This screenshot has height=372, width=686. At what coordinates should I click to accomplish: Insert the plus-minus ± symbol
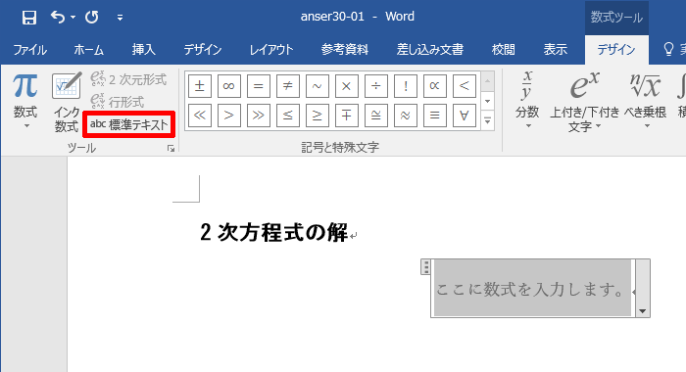tap(200, 86)
